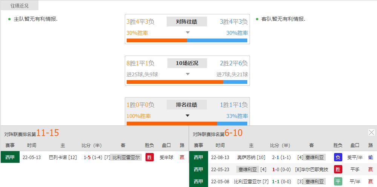
Task: Click 西甲 league tag for 22-08-13 match
Action: [x=198, y=157]
